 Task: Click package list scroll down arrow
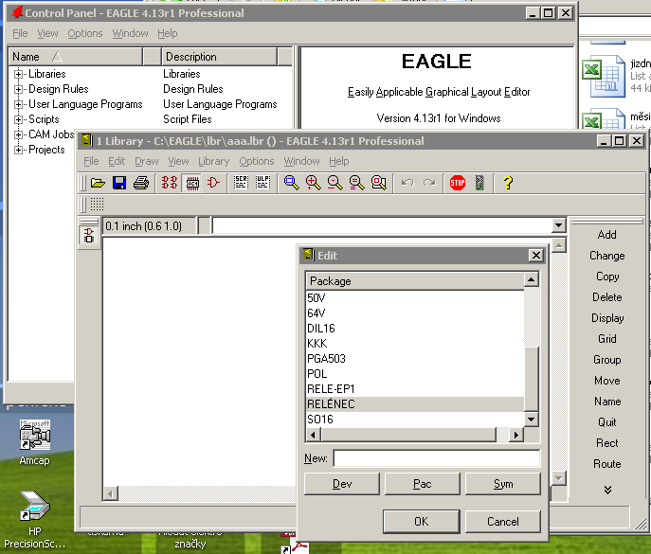531,420
